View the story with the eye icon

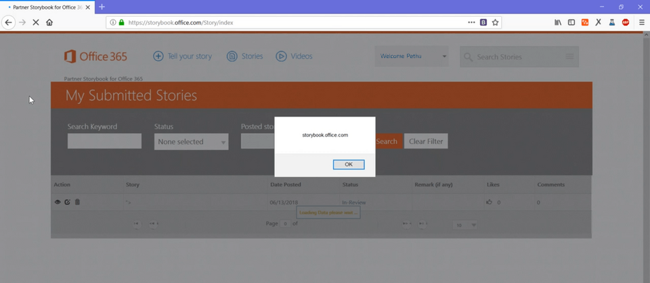coord(58,202)
